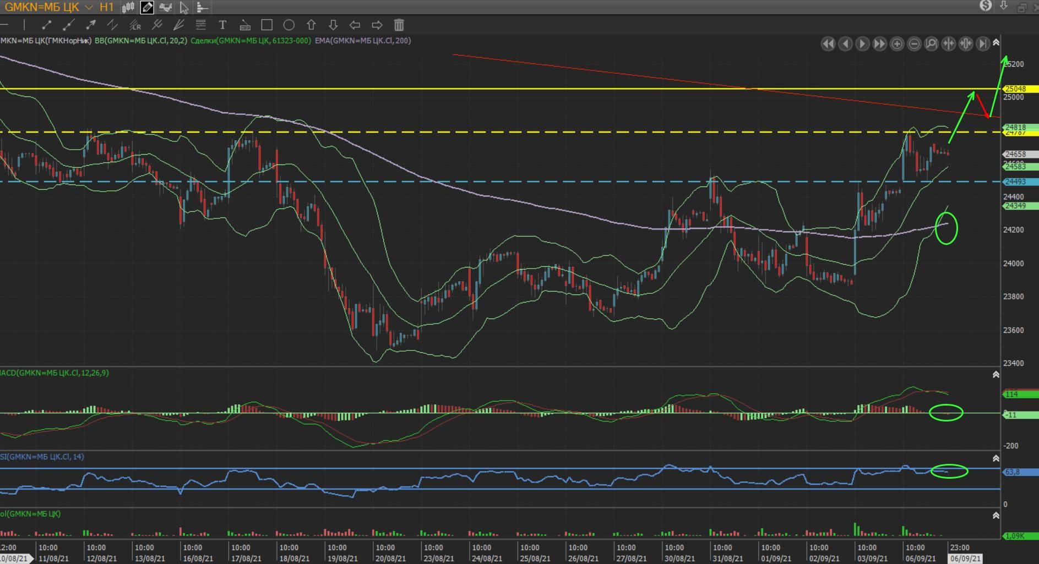
Task: Click the 25048 yellow price level tag
Action: pyautogui.click(x=1020, y=89)
